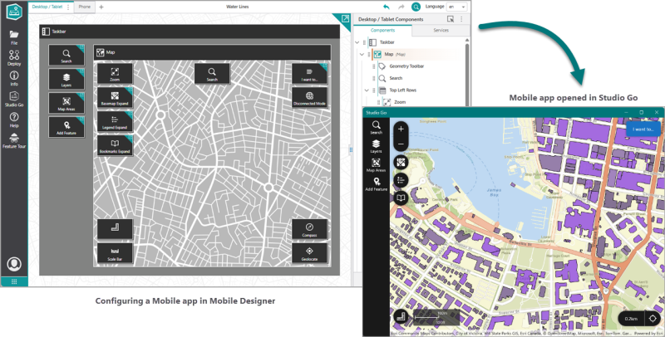The width and height of the screenshot is (665, 337).
Task: Undo the last change
Action: 386,7
